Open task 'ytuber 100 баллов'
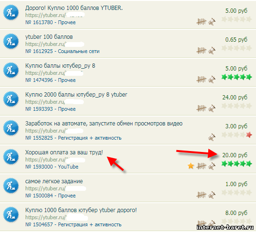The width and height of the screenshot is (256, 232). pyautogui.click(x=49, y=37)
